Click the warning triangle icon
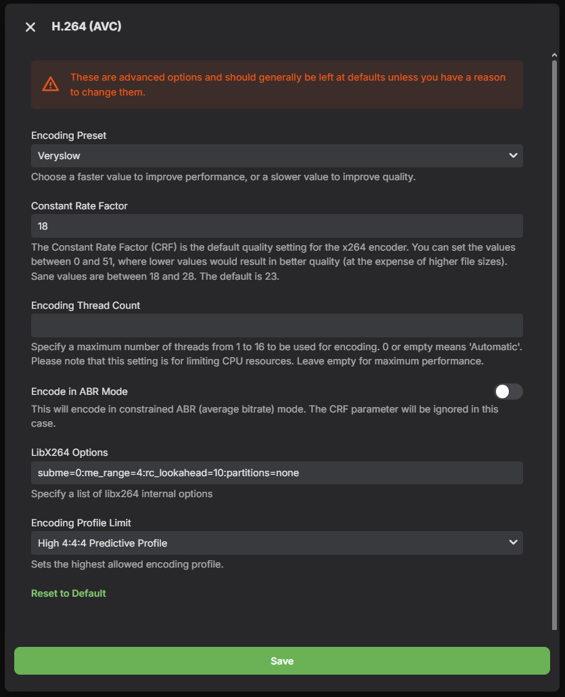The height and width of the screenshot is (697, 565). (x=51, y=84)
